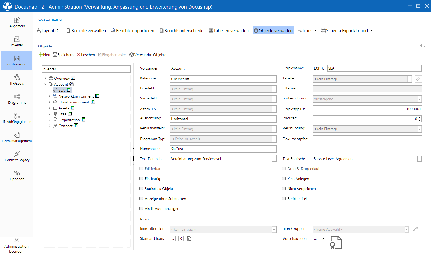Viewport: 431px width, 256px height.
Task: Browse for a Standard Icon
Action: [173, 238]
